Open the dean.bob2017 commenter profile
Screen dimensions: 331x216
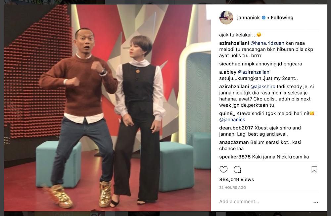[x=236, y=128]
